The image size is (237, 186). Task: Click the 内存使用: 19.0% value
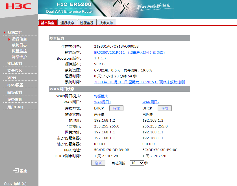click(138, 70)
